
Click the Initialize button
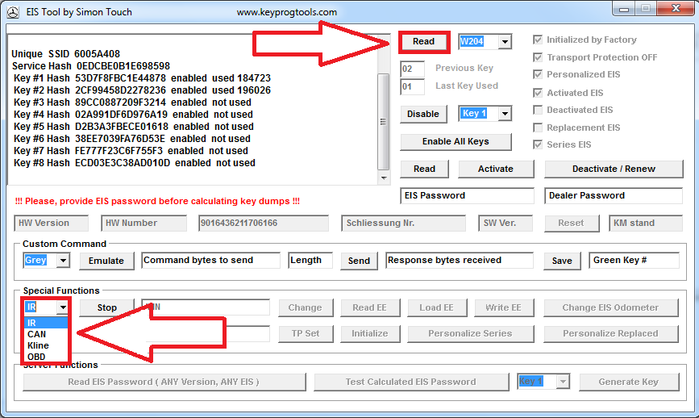(370, 334)
